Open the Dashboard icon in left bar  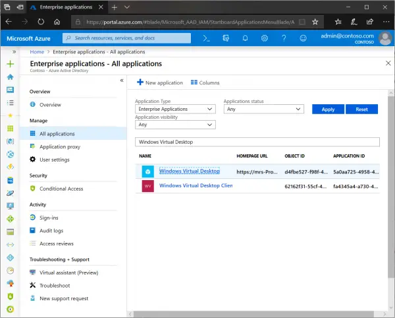click(11, 90)
